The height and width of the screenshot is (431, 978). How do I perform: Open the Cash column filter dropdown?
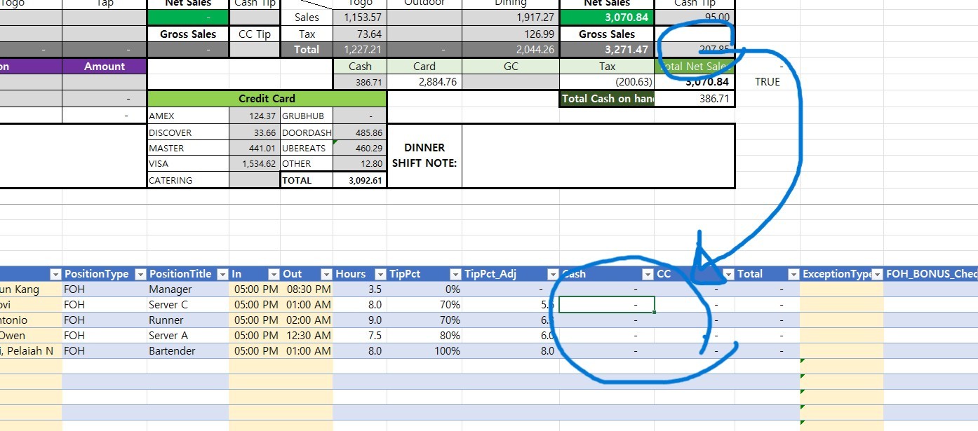648,274
